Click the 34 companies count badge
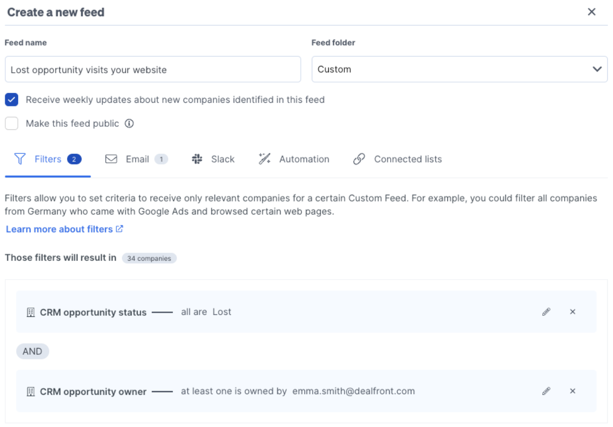The height and width of the screenshot is (427, 613). point(149,258)
